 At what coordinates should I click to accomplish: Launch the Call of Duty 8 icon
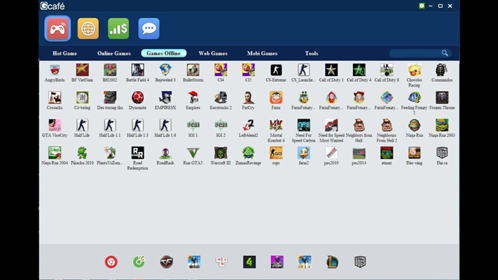coord(386,70)
